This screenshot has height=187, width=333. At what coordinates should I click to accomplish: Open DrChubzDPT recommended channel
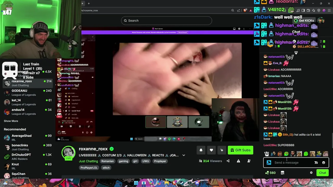(x=28, y=157)
